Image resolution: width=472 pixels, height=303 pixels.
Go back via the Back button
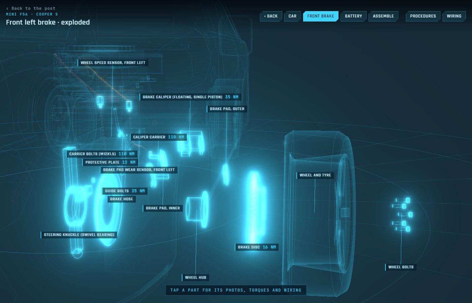click(271, 16)
